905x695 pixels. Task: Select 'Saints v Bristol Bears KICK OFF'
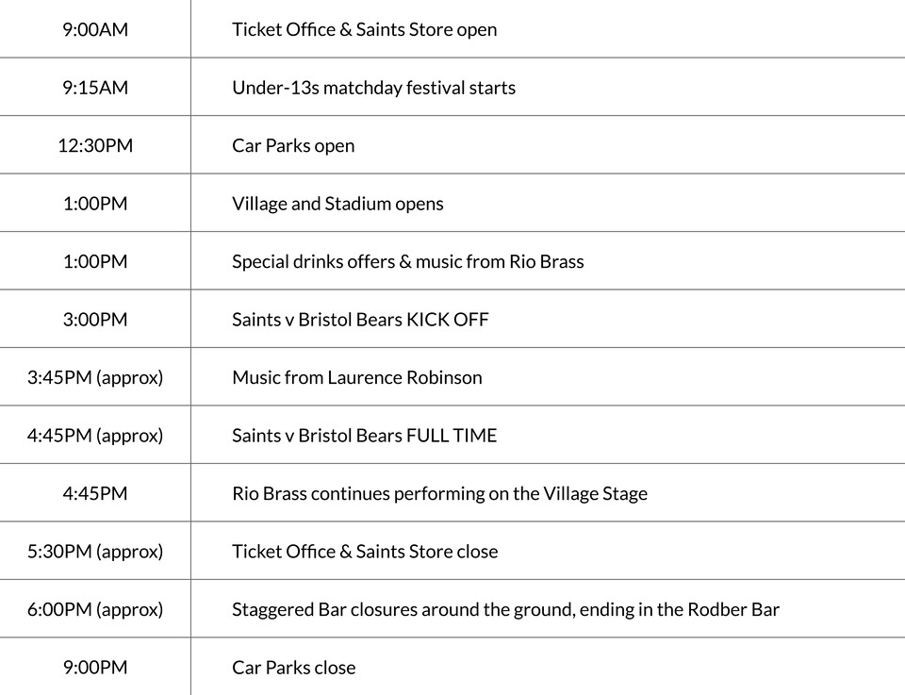point(360,320)
